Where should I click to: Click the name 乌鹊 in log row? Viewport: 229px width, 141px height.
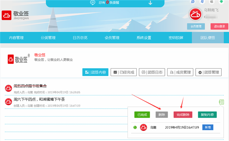(153, 128)
